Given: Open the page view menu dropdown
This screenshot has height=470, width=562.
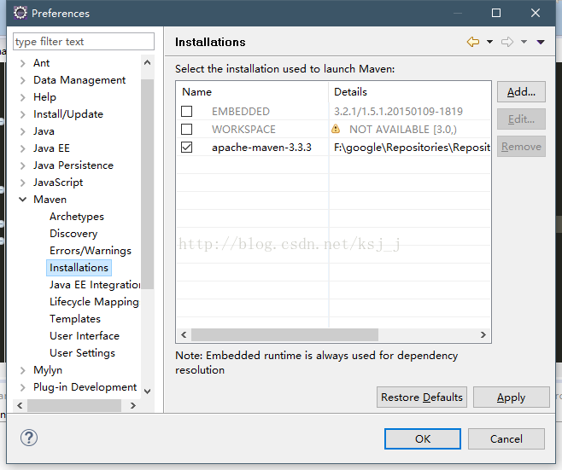Looking at the screenshot, I should coord(541,43).
